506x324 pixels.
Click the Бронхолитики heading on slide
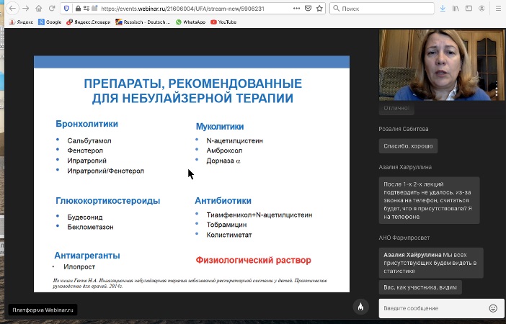[86, 124]
